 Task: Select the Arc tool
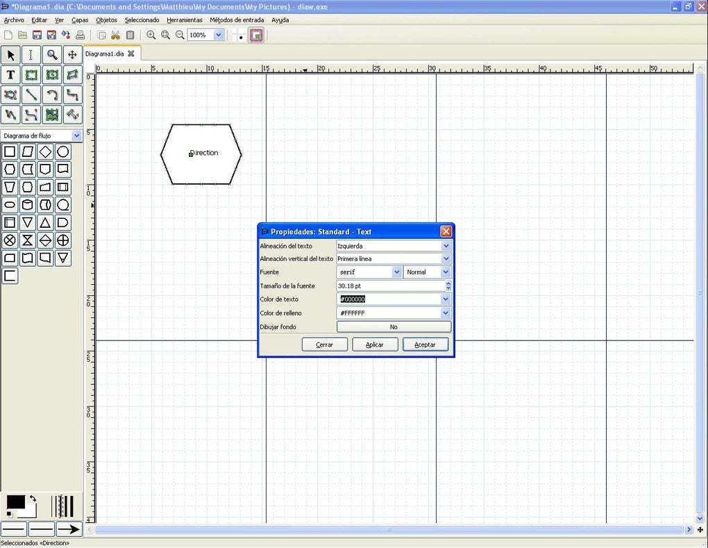tap(52, 95)
